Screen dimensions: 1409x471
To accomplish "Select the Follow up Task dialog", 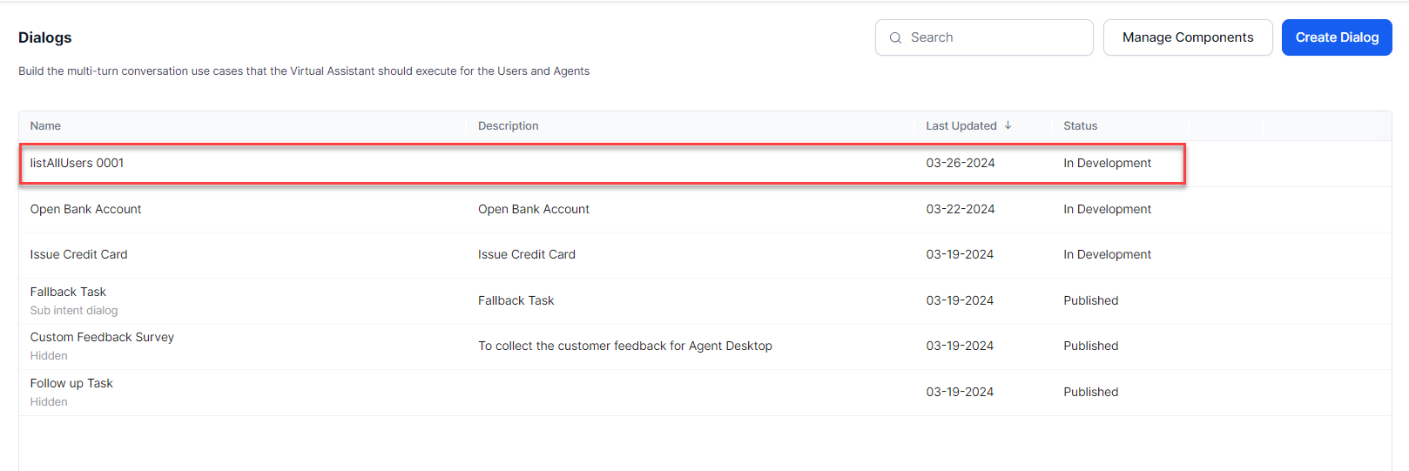I will click(71, 383).
